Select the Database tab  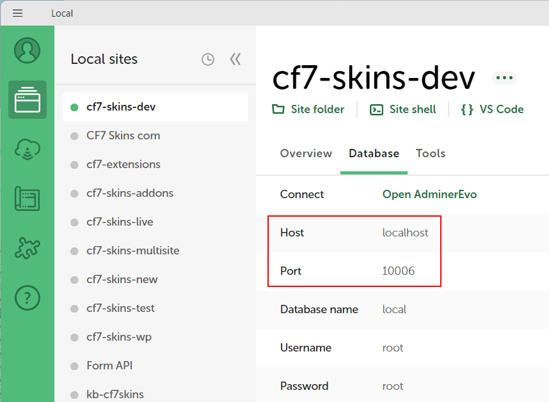click(x=374, y=153)
